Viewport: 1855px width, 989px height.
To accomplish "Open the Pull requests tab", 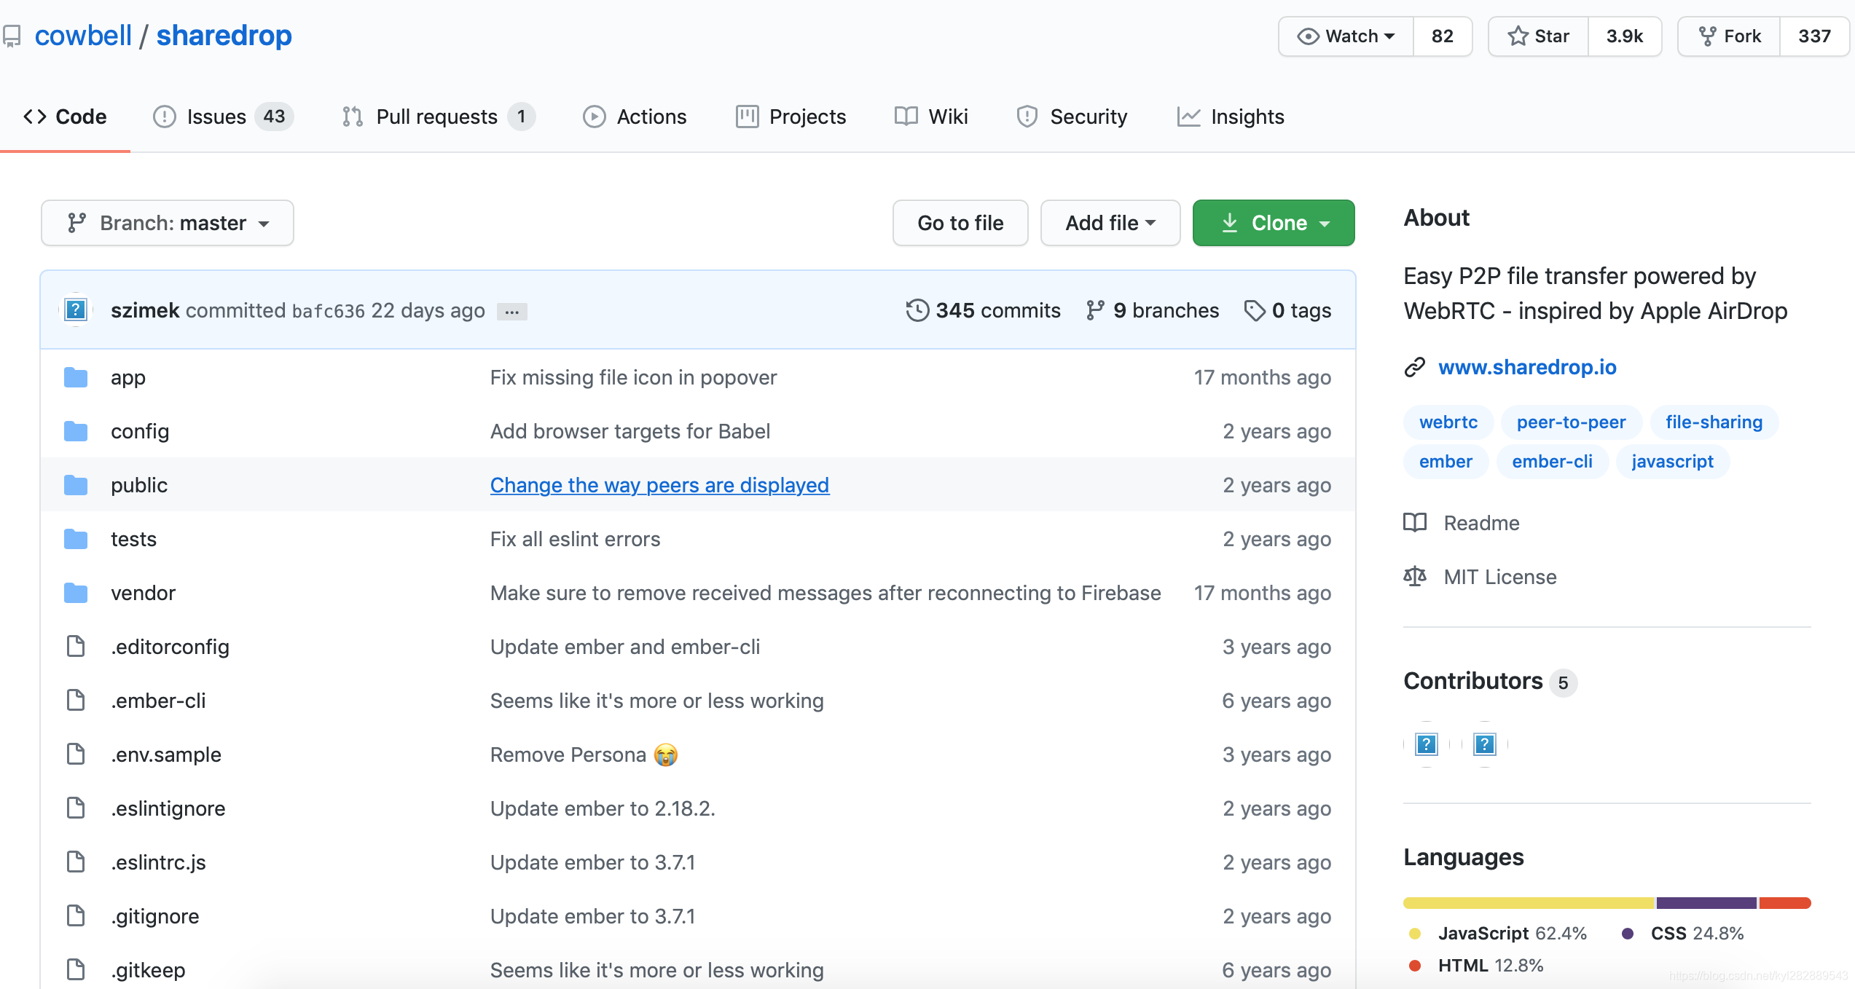I will [x=438, y=117].
